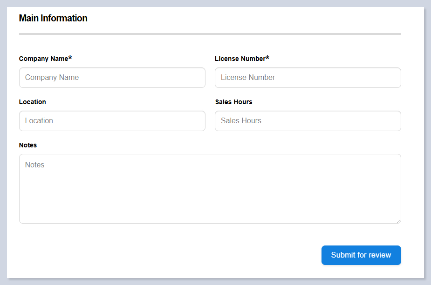Click the Location placeholder text
Image resolution: width=431 pixels, height=285 pixels.
[39, 121]
